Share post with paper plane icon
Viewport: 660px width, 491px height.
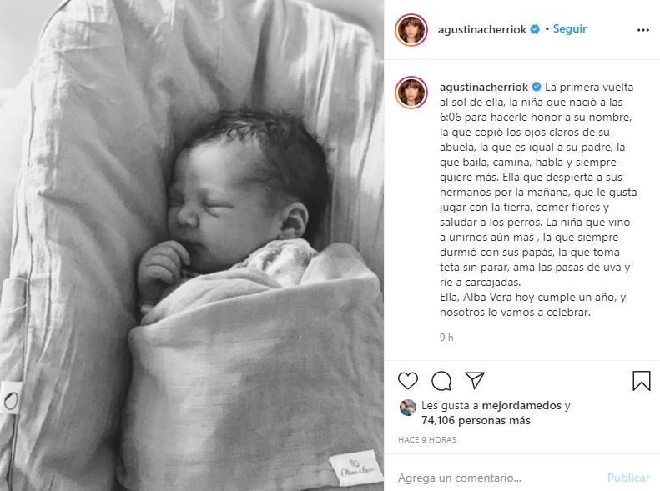(x=475, y=380)
